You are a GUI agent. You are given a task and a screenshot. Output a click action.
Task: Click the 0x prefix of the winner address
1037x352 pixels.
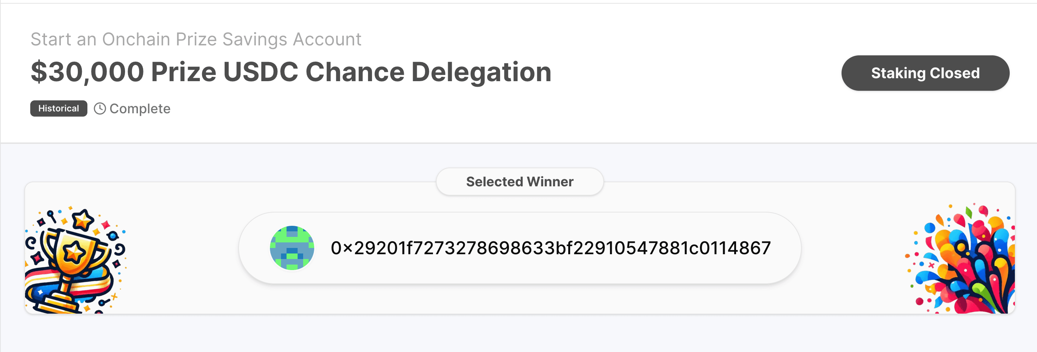click(x=341, y=248)
